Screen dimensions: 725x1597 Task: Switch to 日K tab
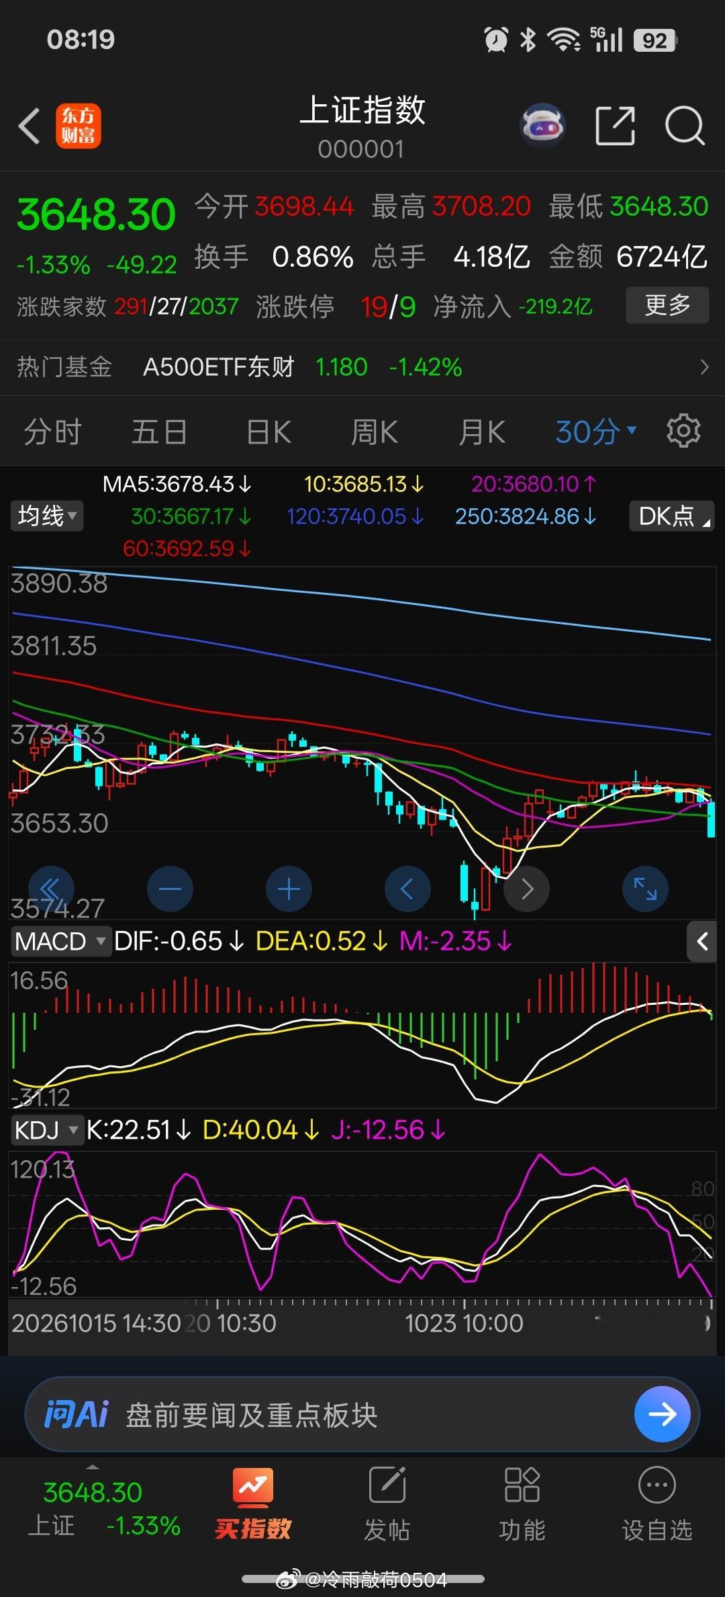269,432
